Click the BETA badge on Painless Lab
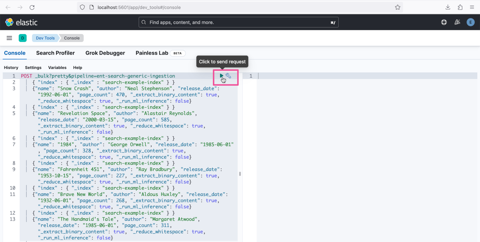 178,53
